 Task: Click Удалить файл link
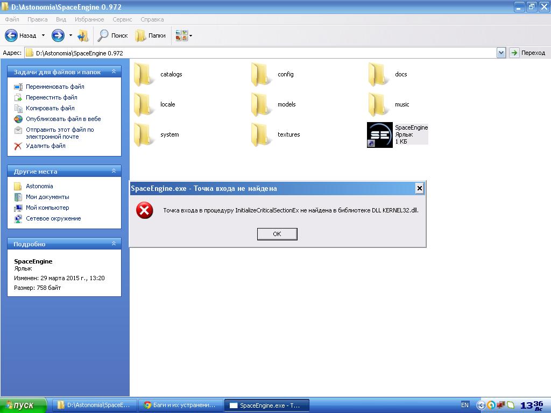point(46,146)
